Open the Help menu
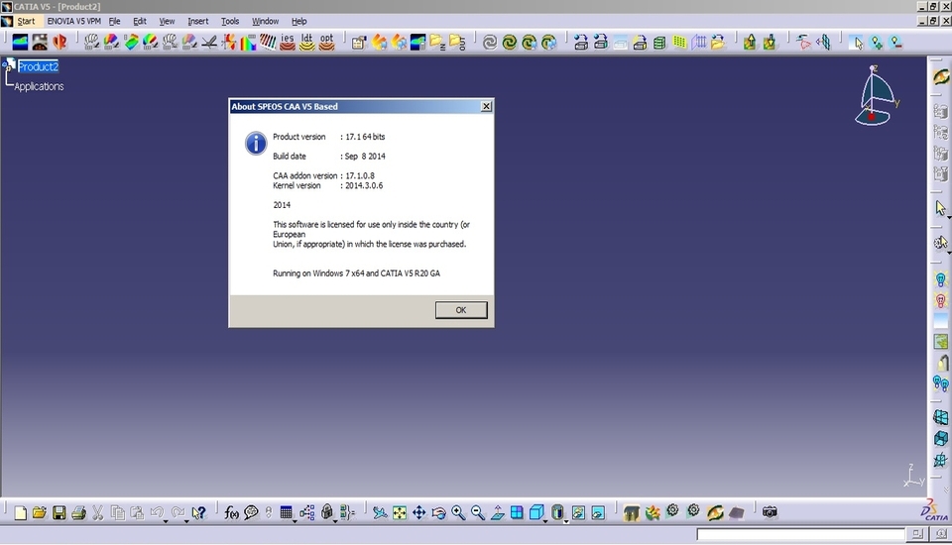This screenshot has width=952, height=545. pos(298,21)
